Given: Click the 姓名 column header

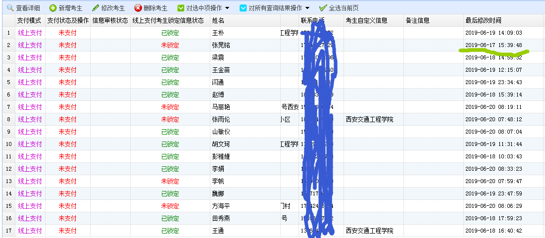Looking at the screenshot, I should (218, 21).
